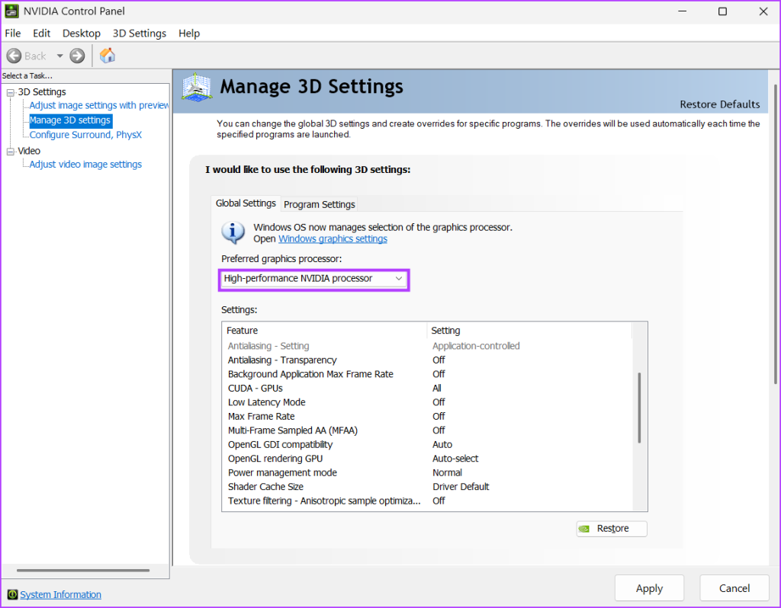Click the Cancel button

coord(734,588)
